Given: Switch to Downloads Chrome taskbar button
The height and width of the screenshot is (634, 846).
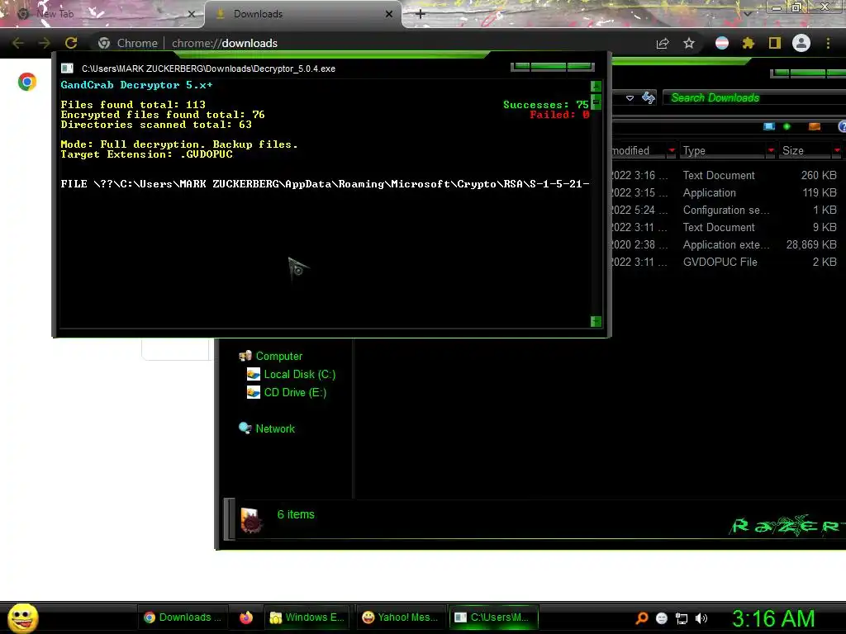Looking at the screenshot, I should point(183,617).
